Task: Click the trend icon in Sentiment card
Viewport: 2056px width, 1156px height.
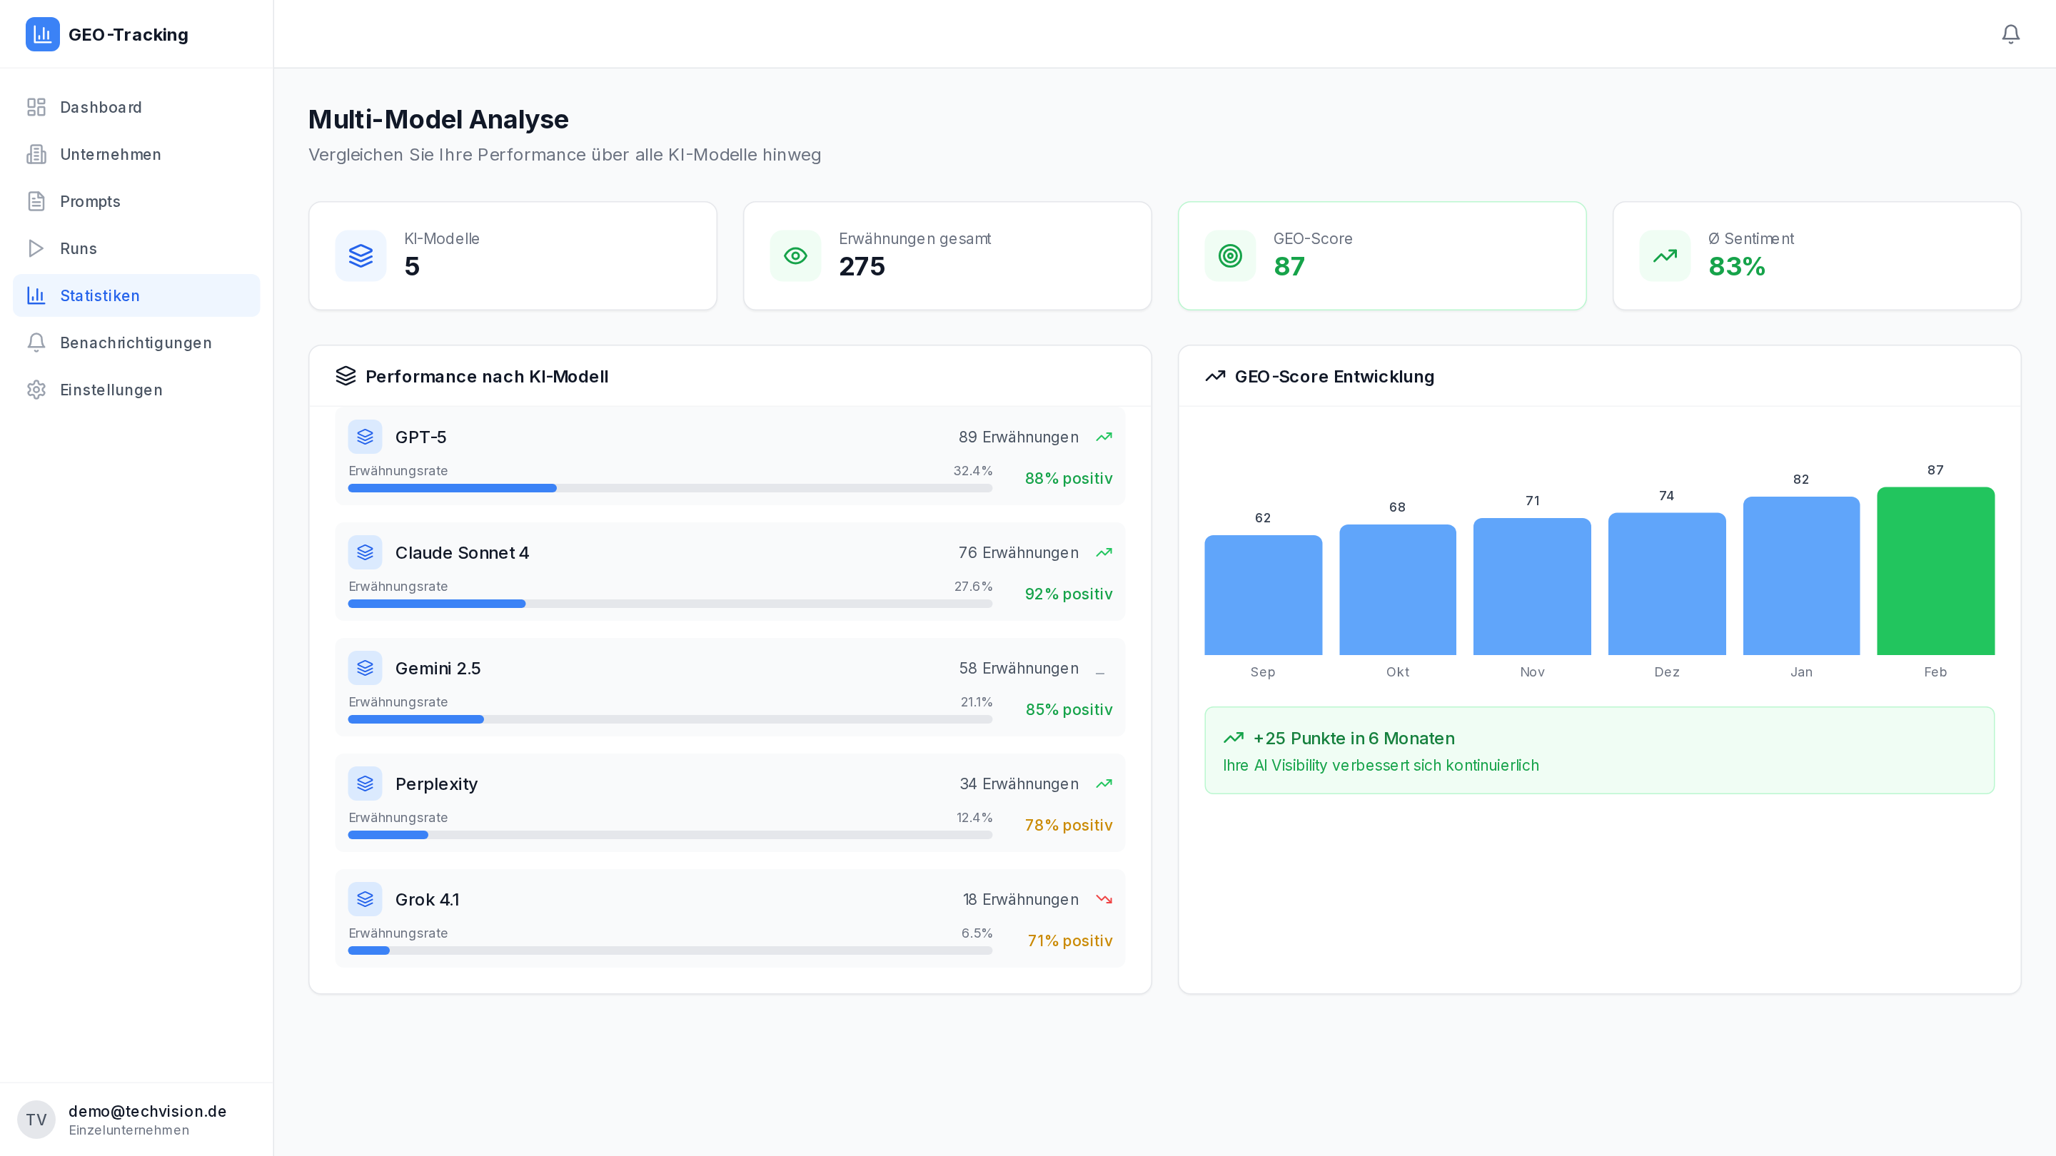Action: [x=1665, y=256]
